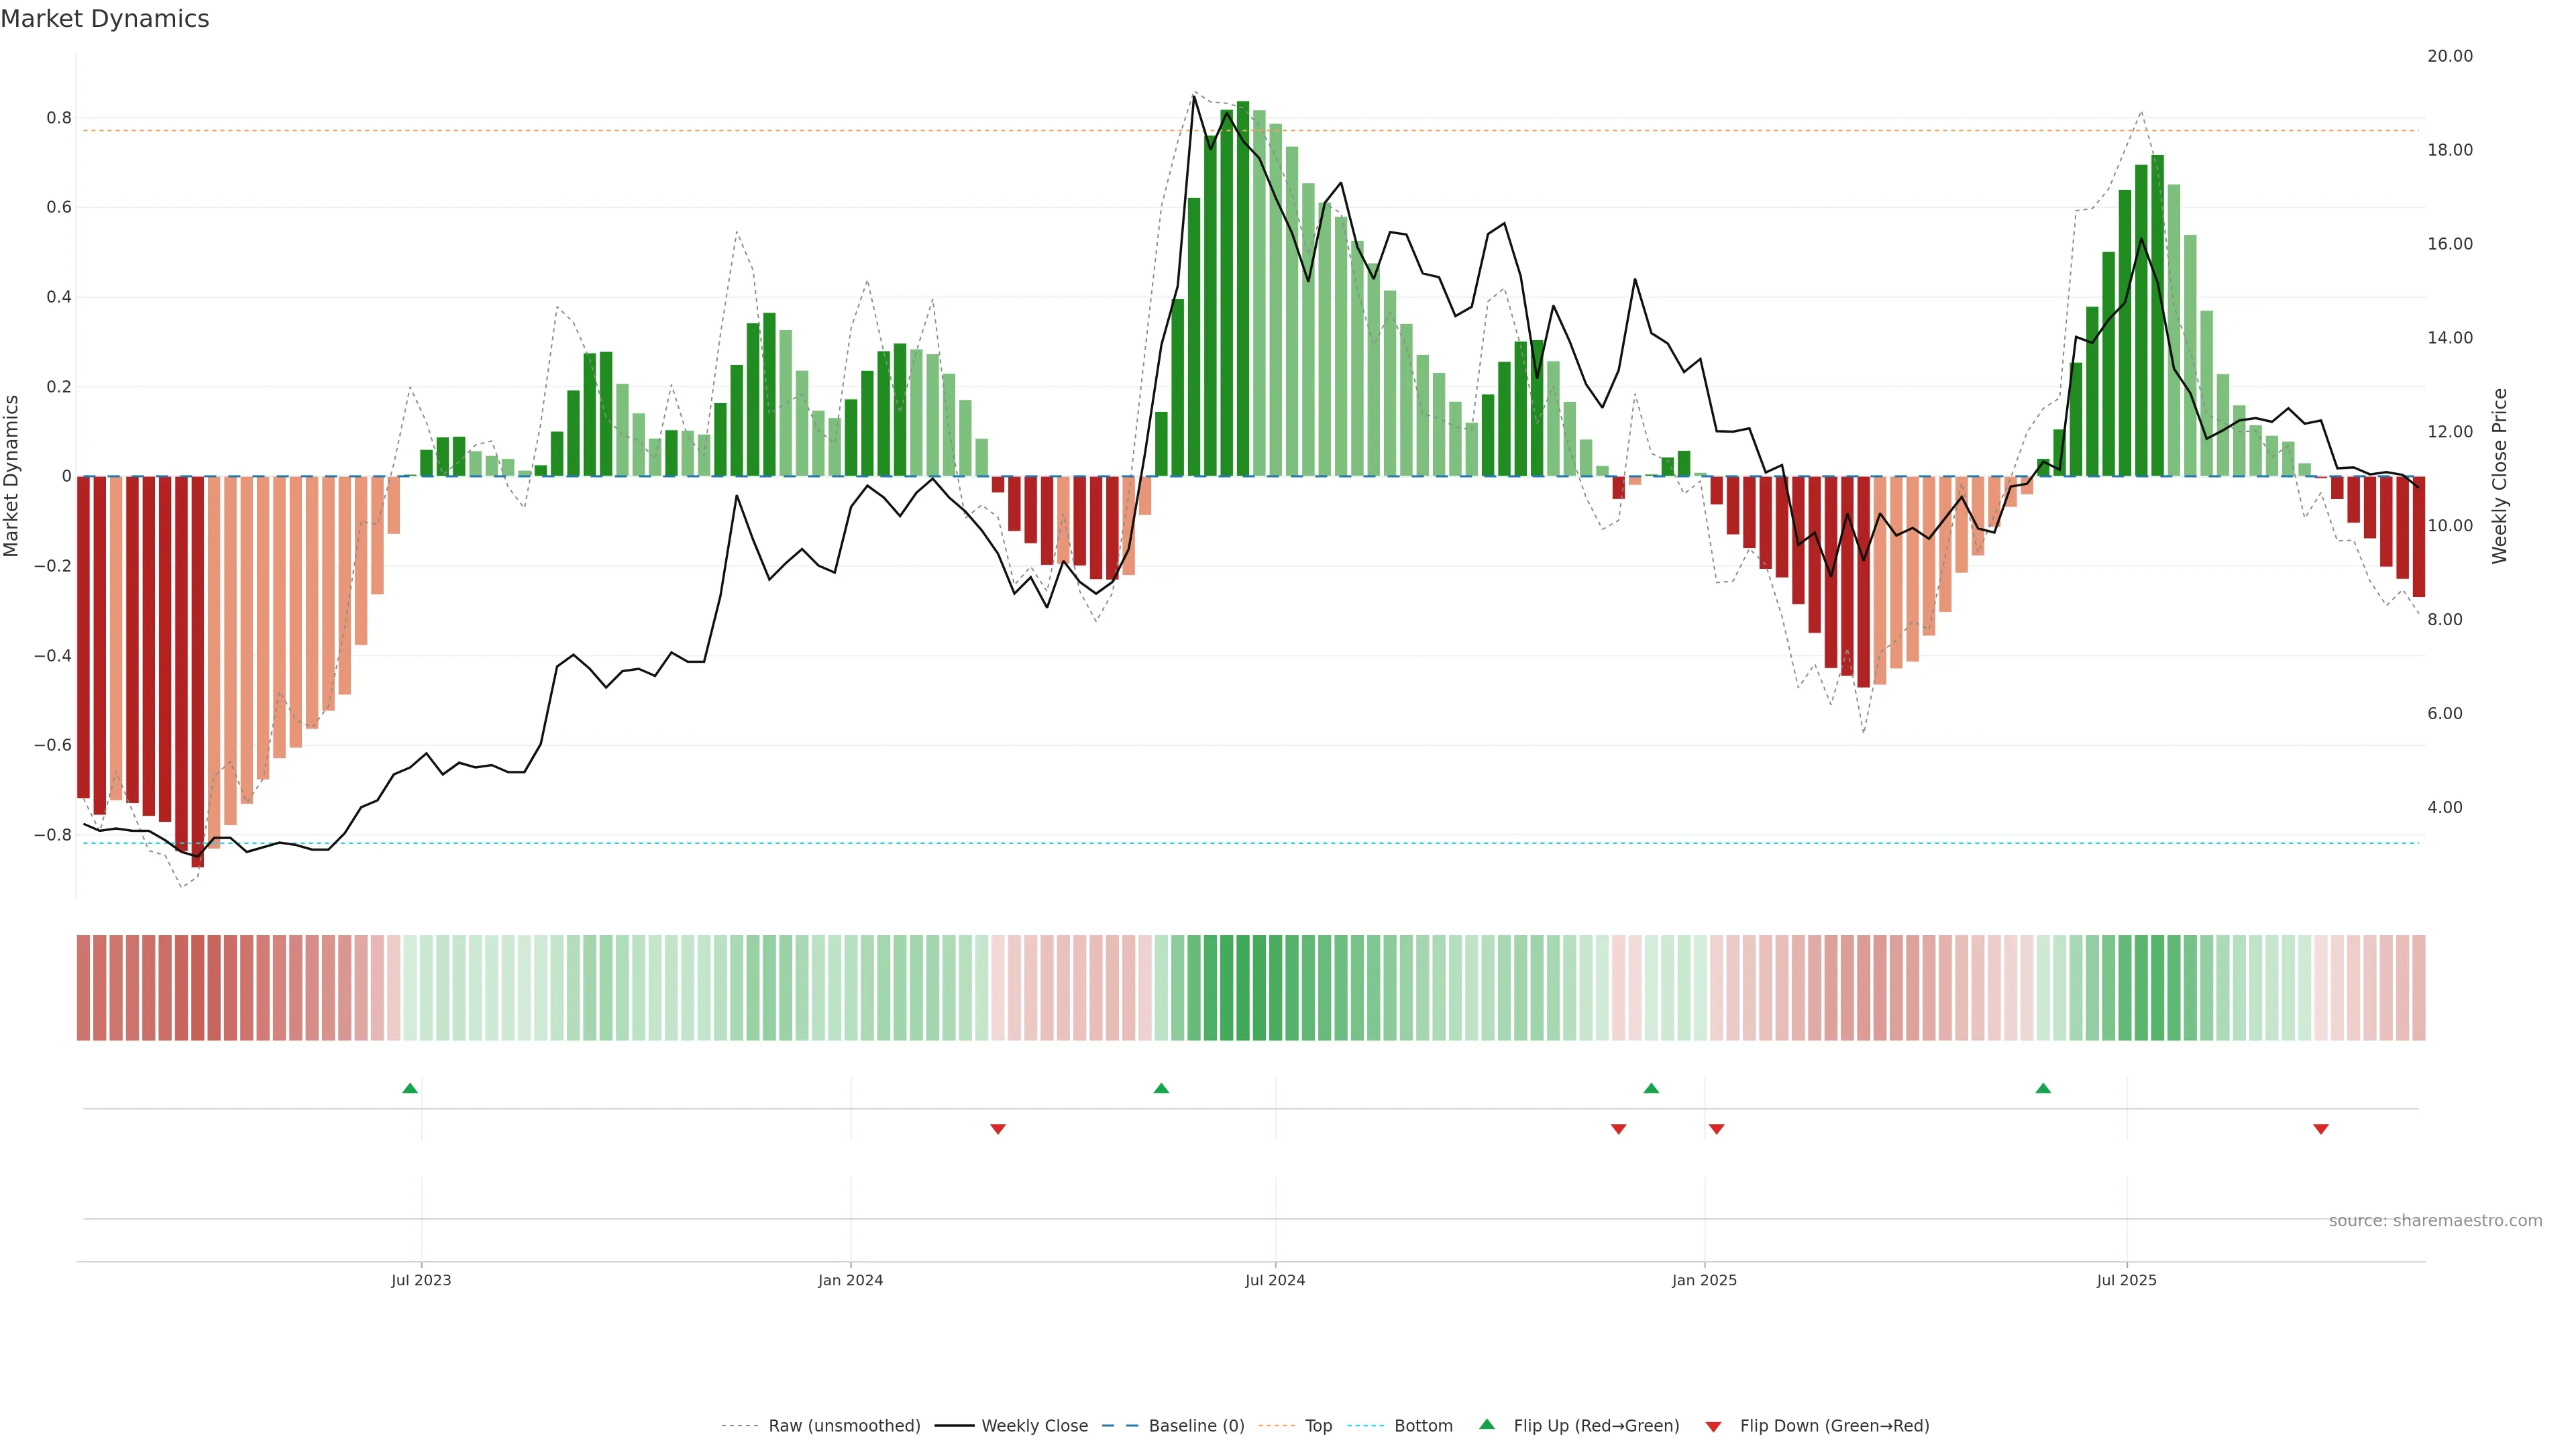Screen dimensions: 2576x1449
Task: Toggle the Flip Down (Green→Red) legend entry
Action: click(x=1834, y=1426)
